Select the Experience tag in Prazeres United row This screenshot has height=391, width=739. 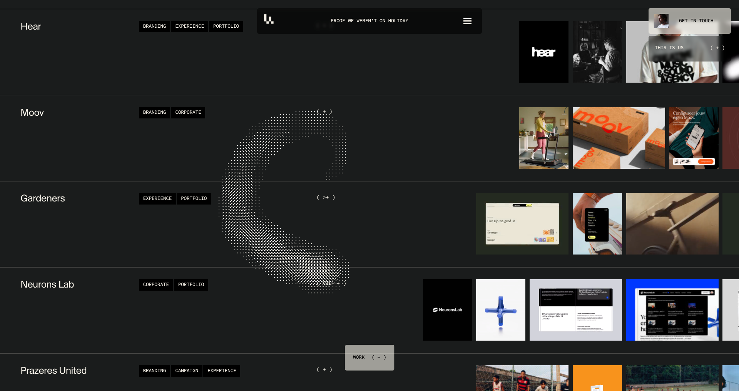(x=222, y=371)
